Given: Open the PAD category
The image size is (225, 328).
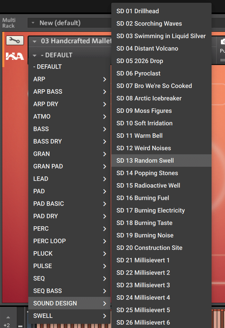Looking at the screenshot, I should pos(69,191).
